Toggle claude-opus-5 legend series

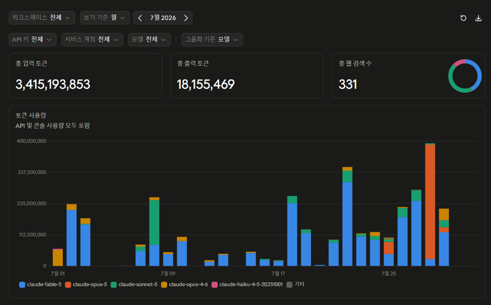point(86,284)
